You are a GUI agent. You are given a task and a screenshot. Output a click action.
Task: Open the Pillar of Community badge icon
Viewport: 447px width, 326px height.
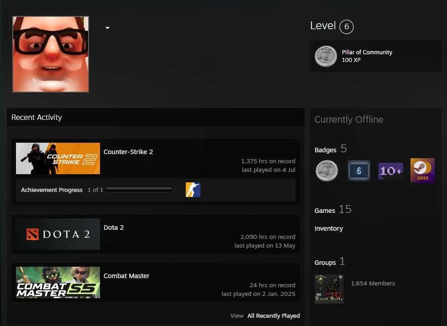pos(326,56)
